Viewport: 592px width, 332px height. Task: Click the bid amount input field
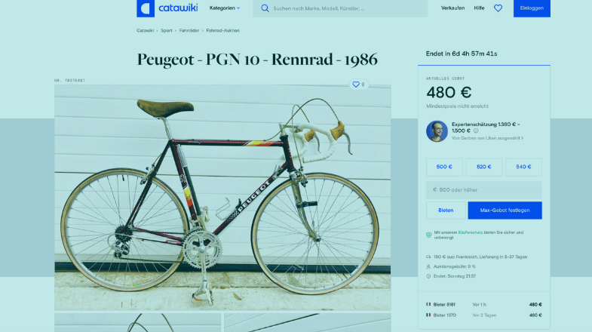[484, 190]
